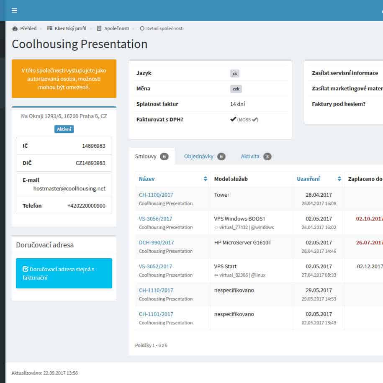This screenshot has width=383, height=383.
Task: Click the HP MicroServer G1610T cell
Action: [x=243, y=242]
